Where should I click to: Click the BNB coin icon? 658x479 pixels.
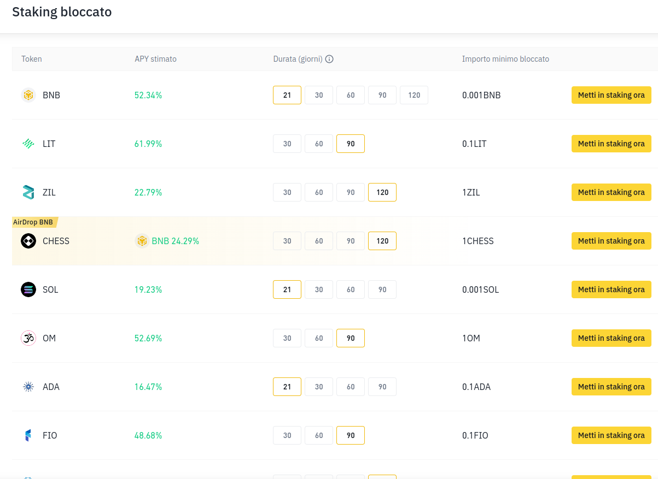click(x=28, y=95)
